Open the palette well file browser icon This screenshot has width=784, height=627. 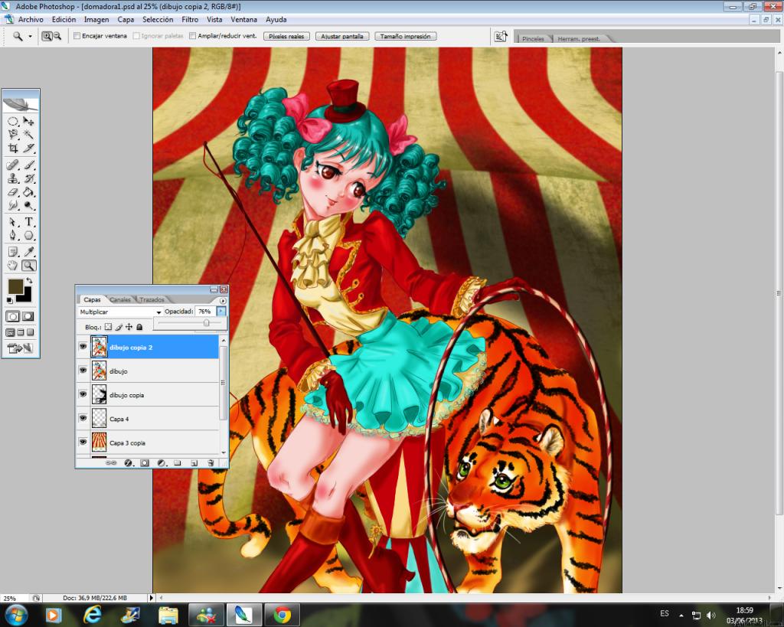501,37
